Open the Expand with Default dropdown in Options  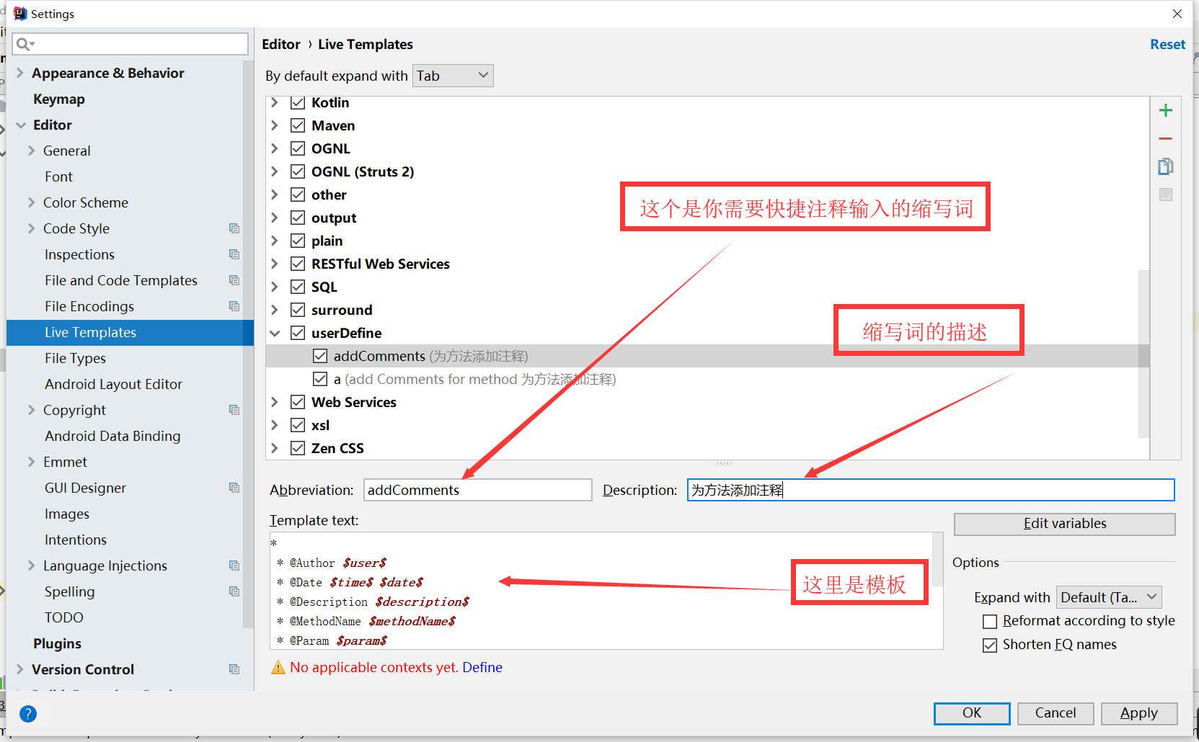(x=1109, y=597)
